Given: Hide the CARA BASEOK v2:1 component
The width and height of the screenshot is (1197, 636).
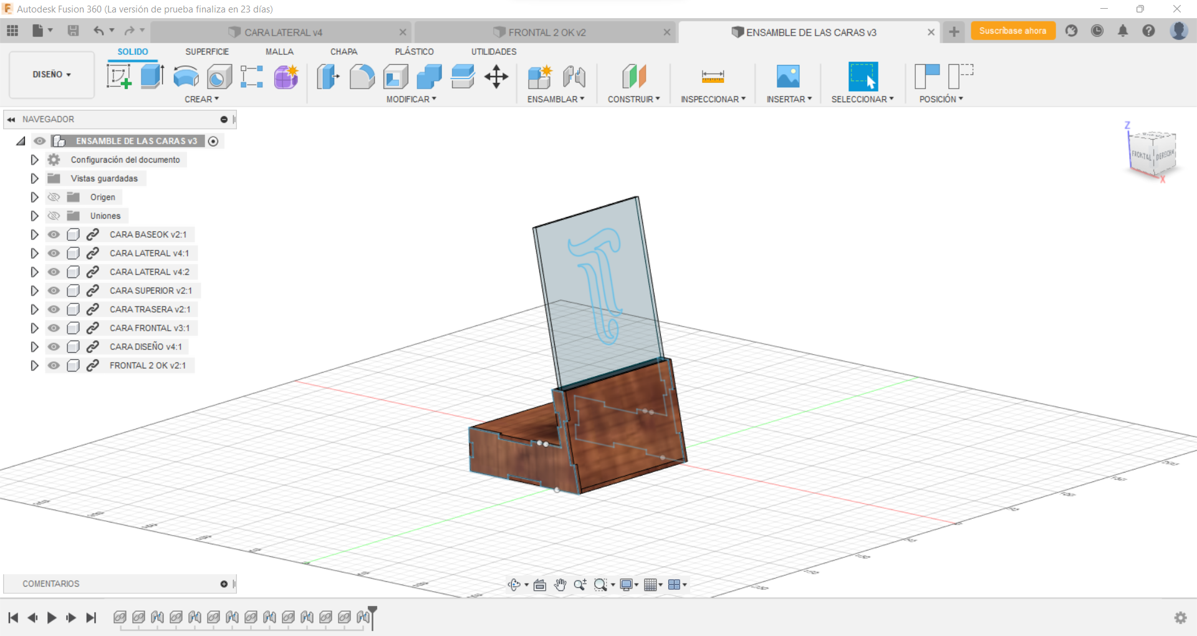Looking at the screenshot, I should tap(54, 234).
